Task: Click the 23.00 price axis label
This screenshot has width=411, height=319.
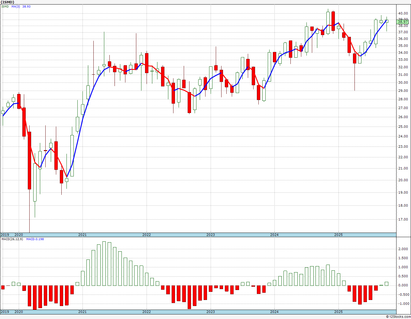Action: [x=403, y=147]
